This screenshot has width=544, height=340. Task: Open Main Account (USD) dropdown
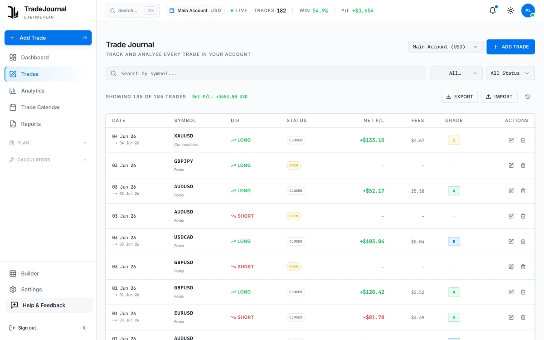point(445,47)
